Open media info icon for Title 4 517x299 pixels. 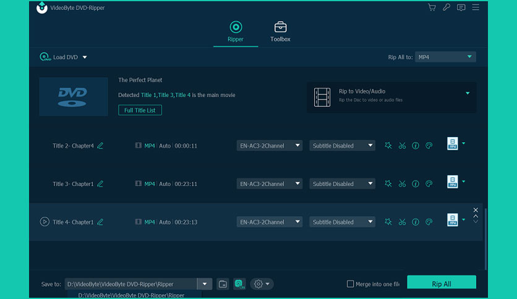[x=416, y=222]
